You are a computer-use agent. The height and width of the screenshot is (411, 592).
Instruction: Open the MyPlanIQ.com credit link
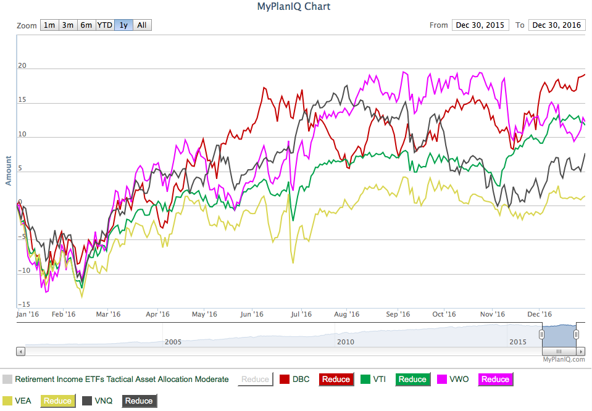tap(564, 359)
